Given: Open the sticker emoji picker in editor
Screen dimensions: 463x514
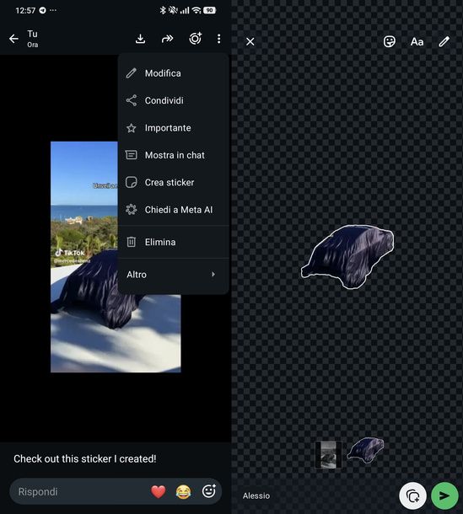Looking at the screenshot, I should (390, 41).
